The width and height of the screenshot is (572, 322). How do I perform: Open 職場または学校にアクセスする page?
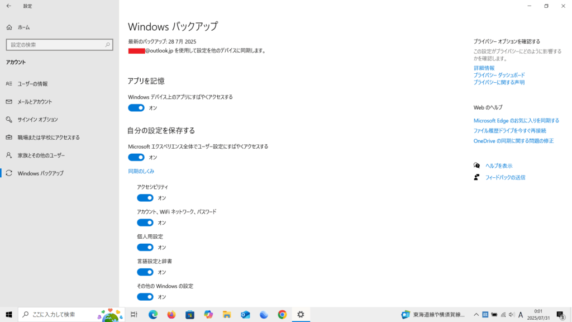click(49, 138)
